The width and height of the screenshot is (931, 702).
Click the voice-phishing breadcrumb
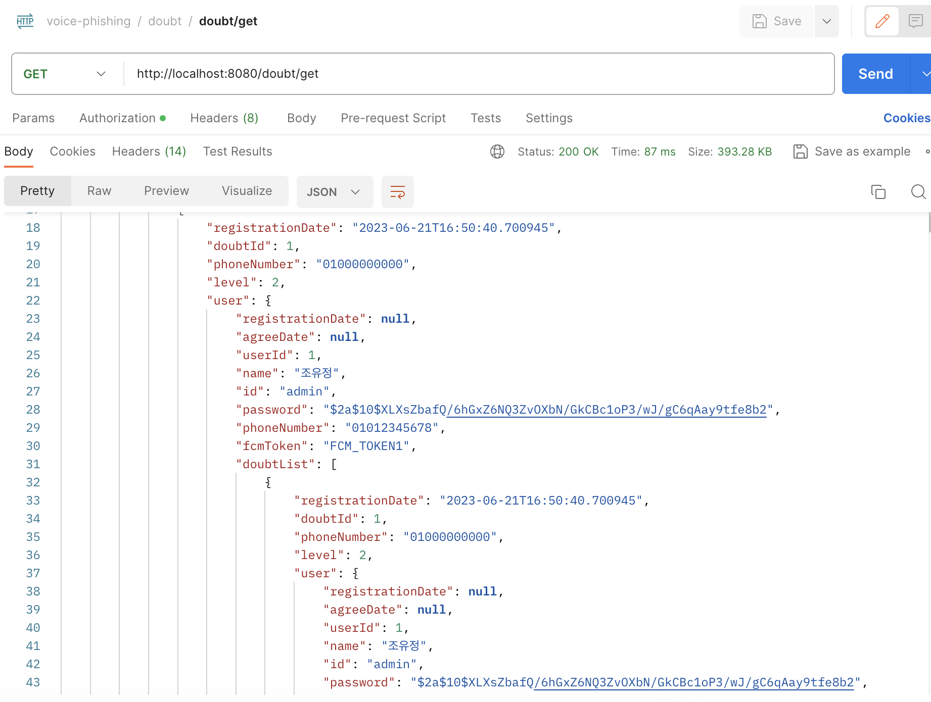point(88,21)
